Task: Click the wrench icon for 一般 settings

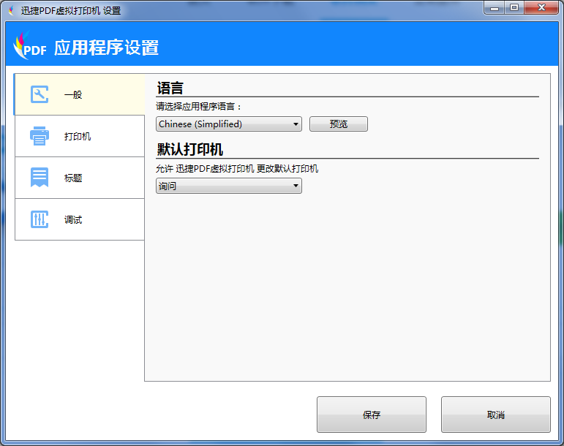Action: coord(40,94)
